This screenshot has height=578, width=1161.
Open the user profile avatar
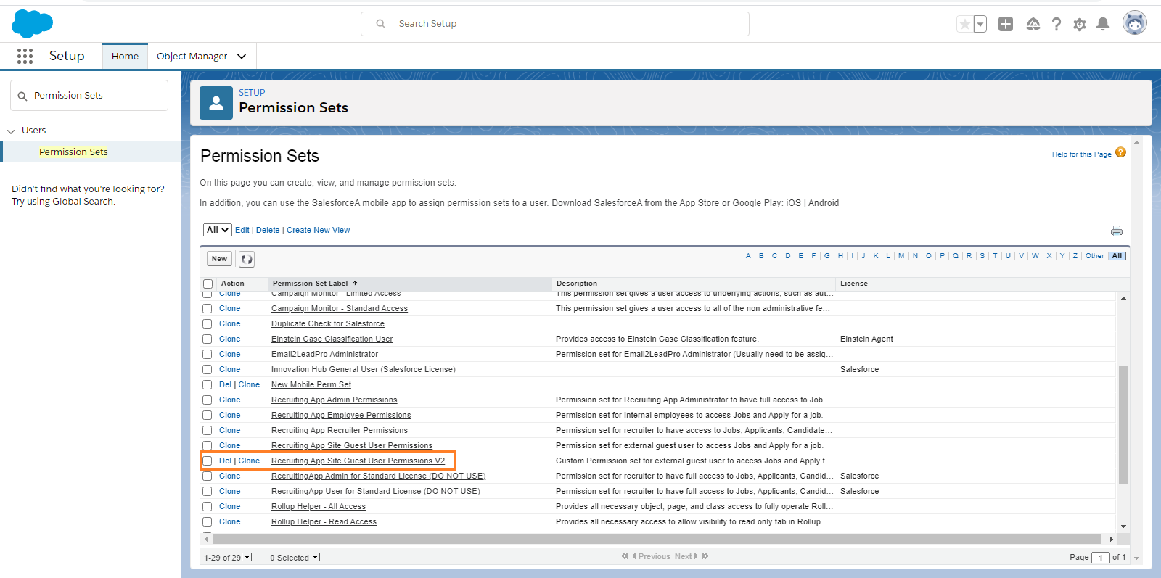pyautogui.click(x=1135, y=23)
